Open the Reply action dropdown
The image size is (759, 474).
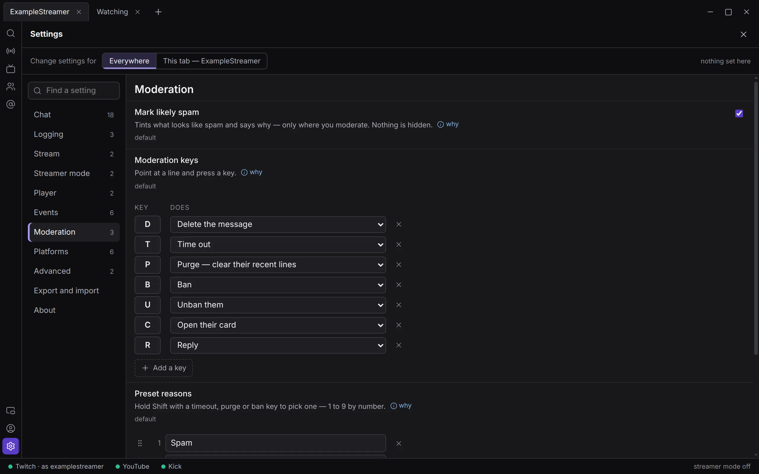278,345
